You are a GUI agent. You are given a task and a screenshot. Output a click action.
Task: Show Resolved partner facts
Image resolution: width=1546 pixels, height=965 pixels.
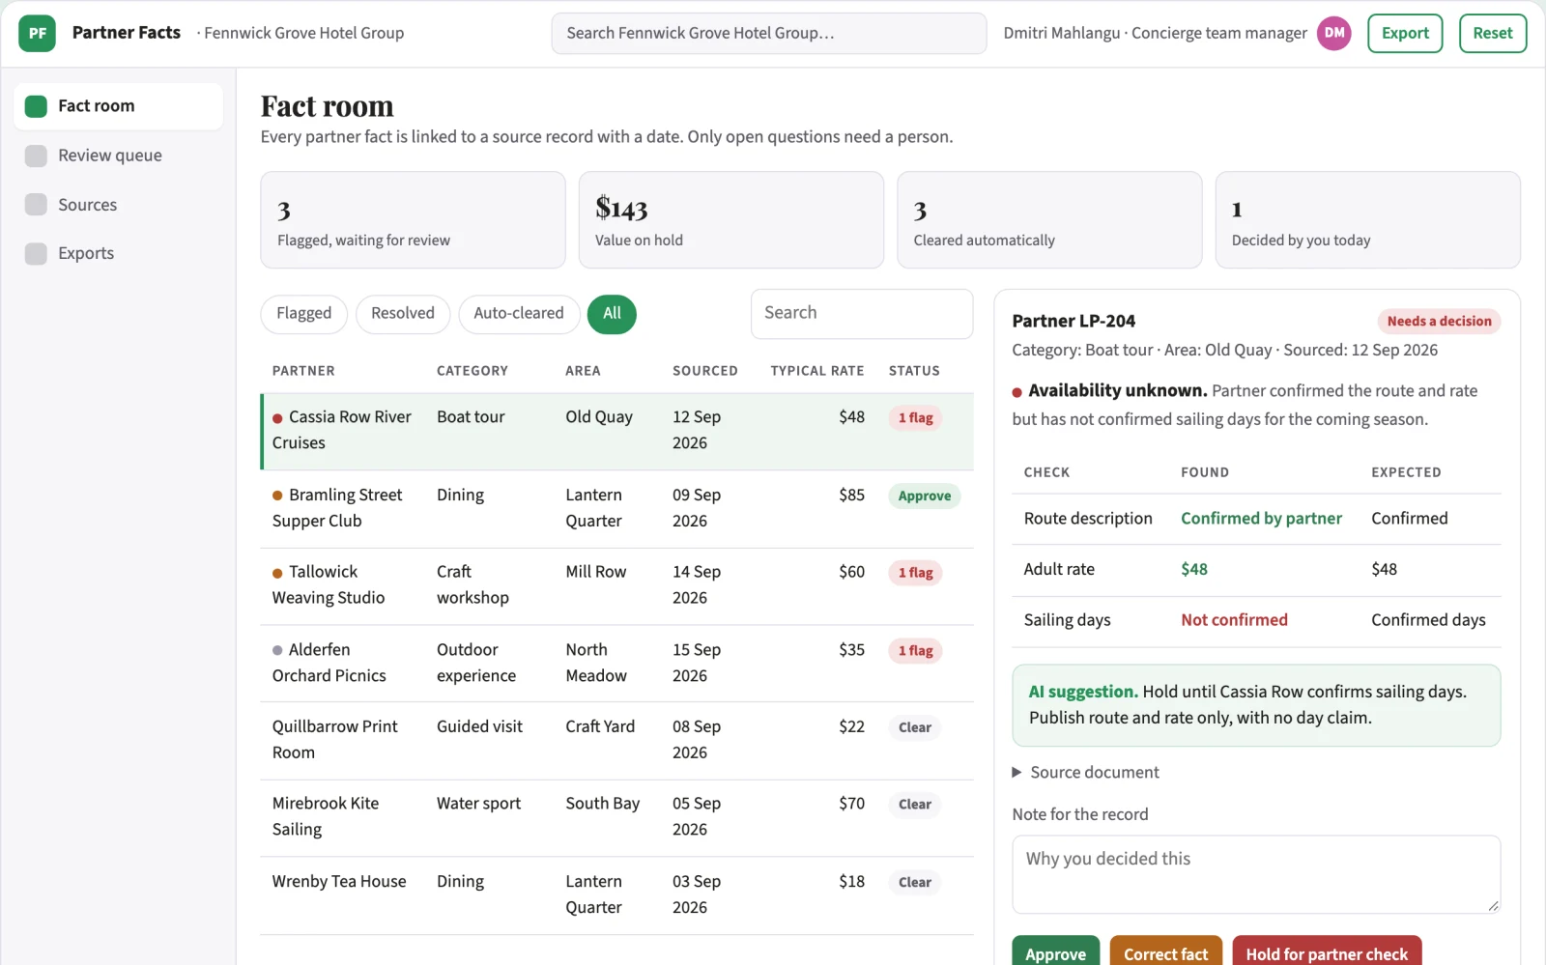point(403,314)
